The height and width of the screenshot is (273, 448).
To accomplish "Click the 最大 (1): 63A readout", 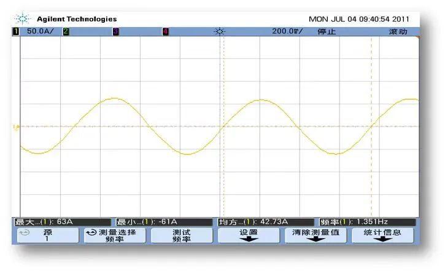I will pyautogui.click(x=63, y=222).
